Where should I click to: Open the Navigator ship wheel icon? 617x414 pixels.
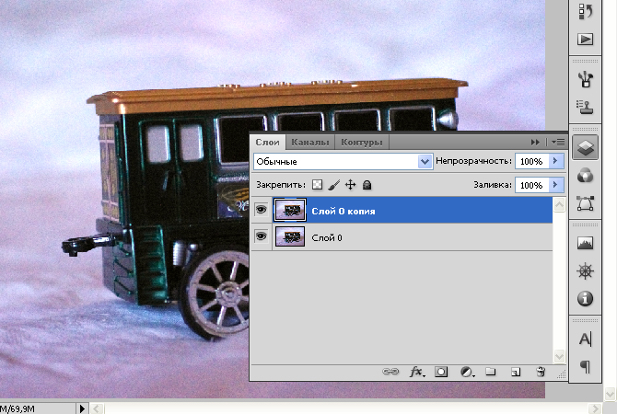[585, 271]
